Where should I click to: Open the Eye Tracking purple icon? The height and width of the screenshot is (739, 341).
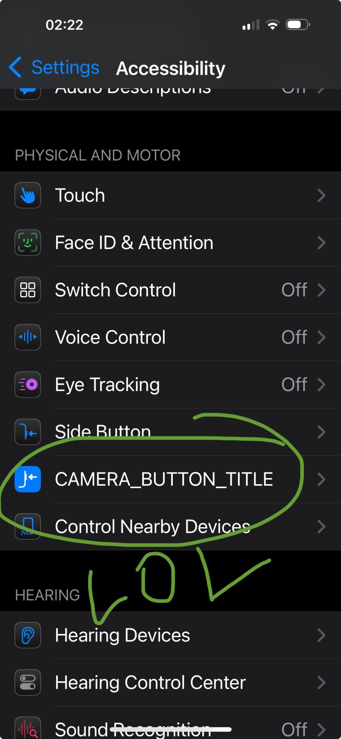[28, 384]
